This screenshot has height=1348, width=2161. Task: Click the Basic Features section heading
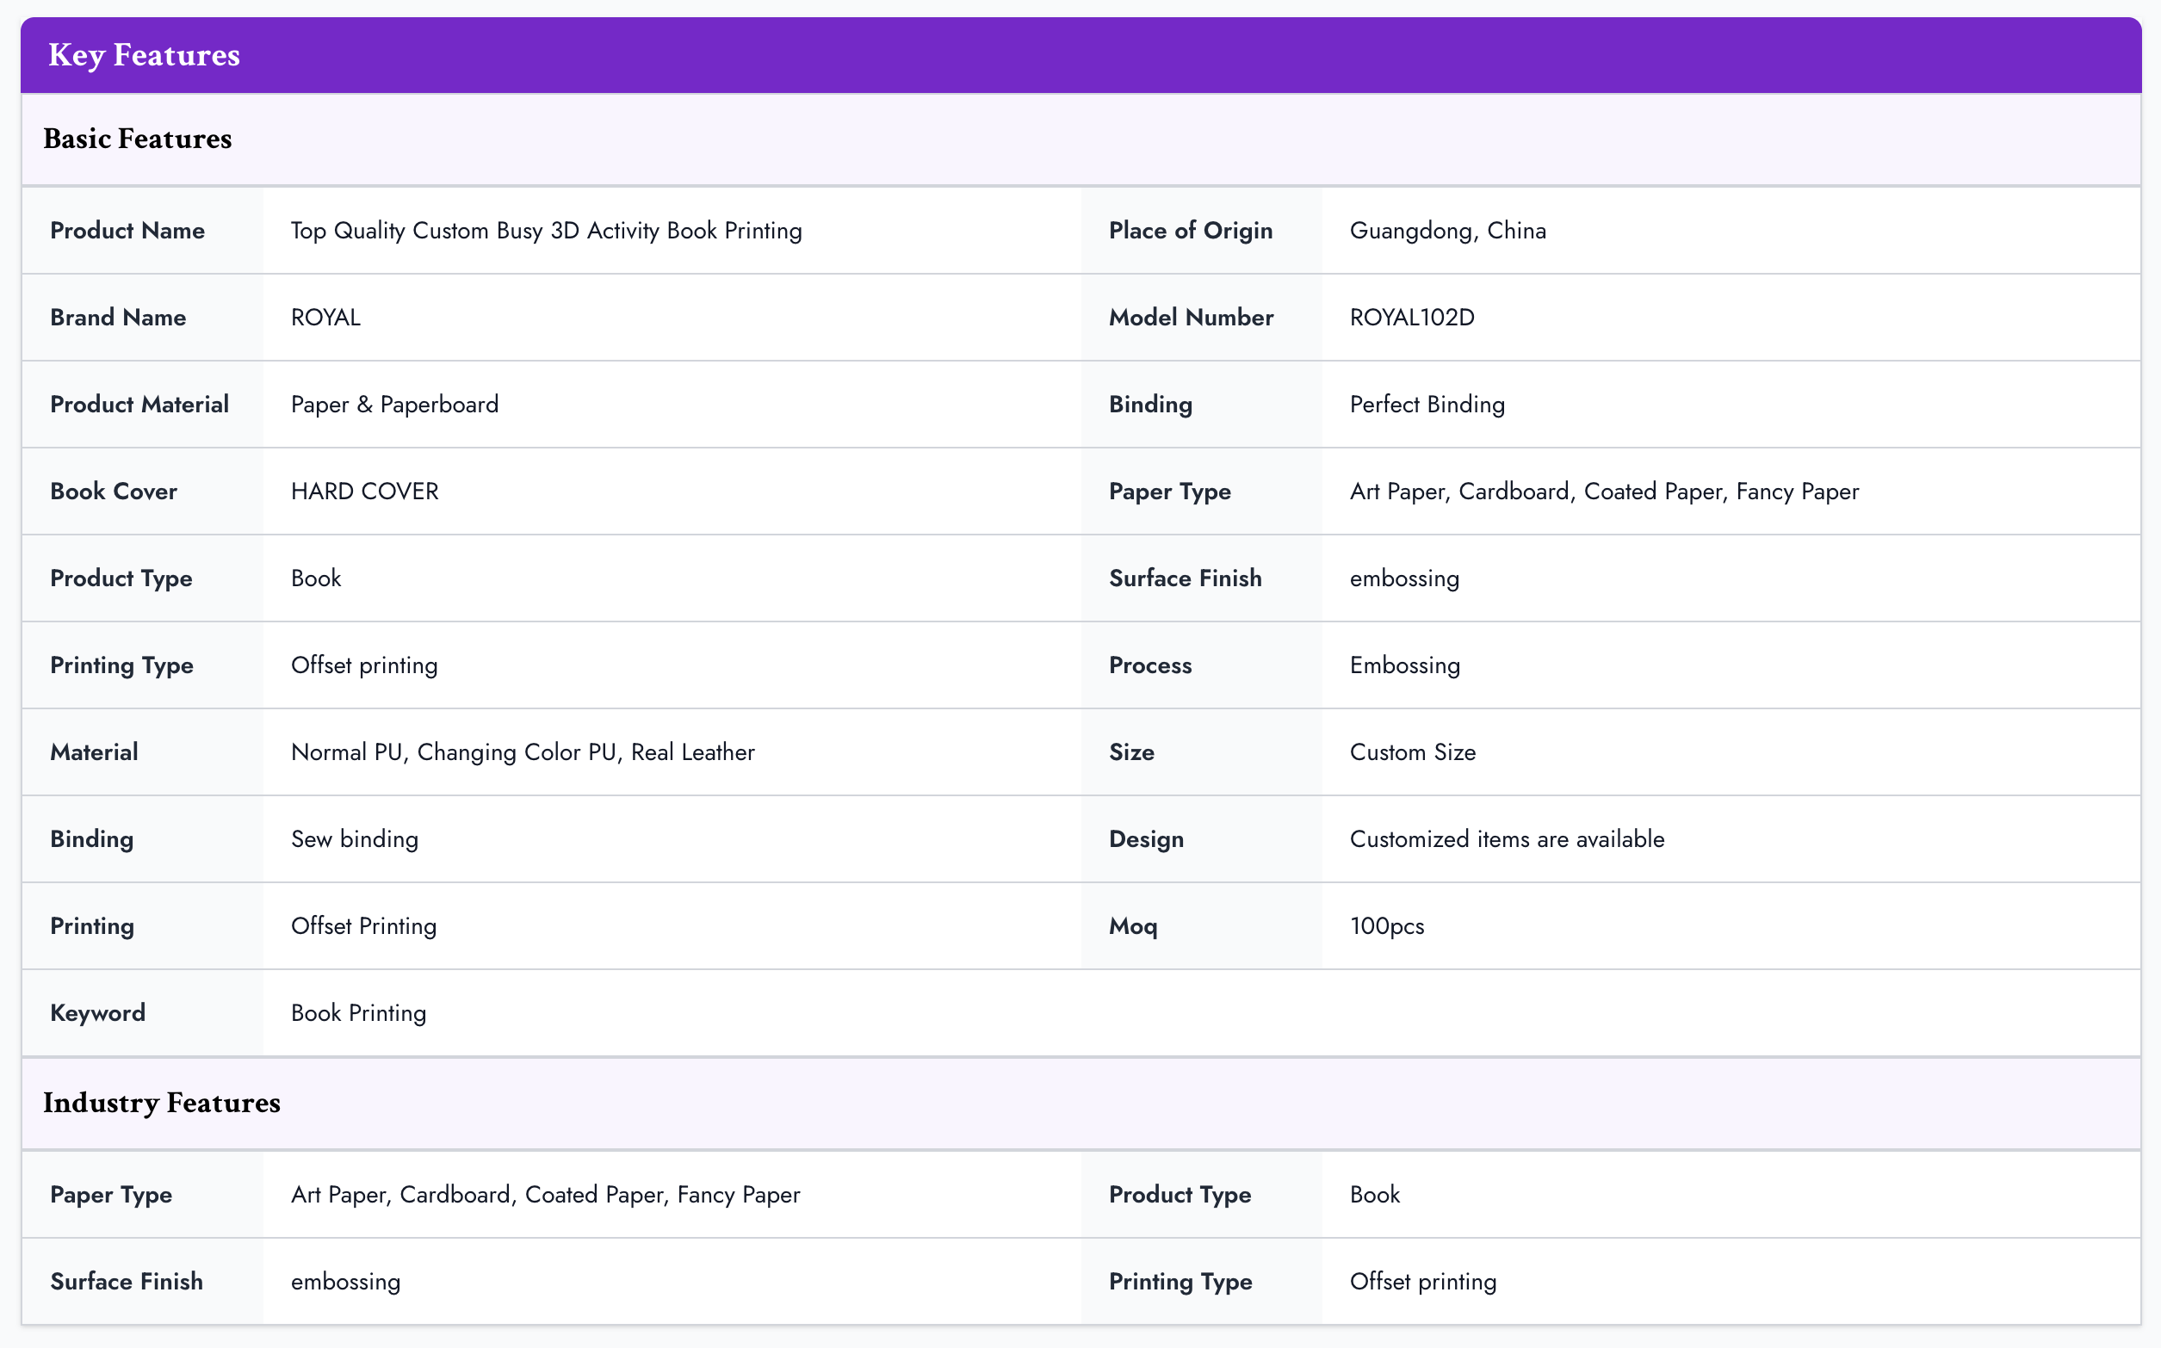pos(137,139)
